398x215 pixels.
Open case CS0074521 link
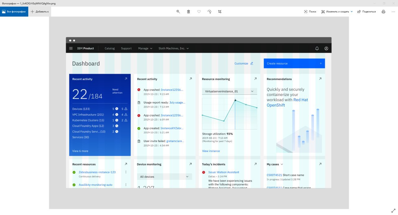[x=274, y=175]
